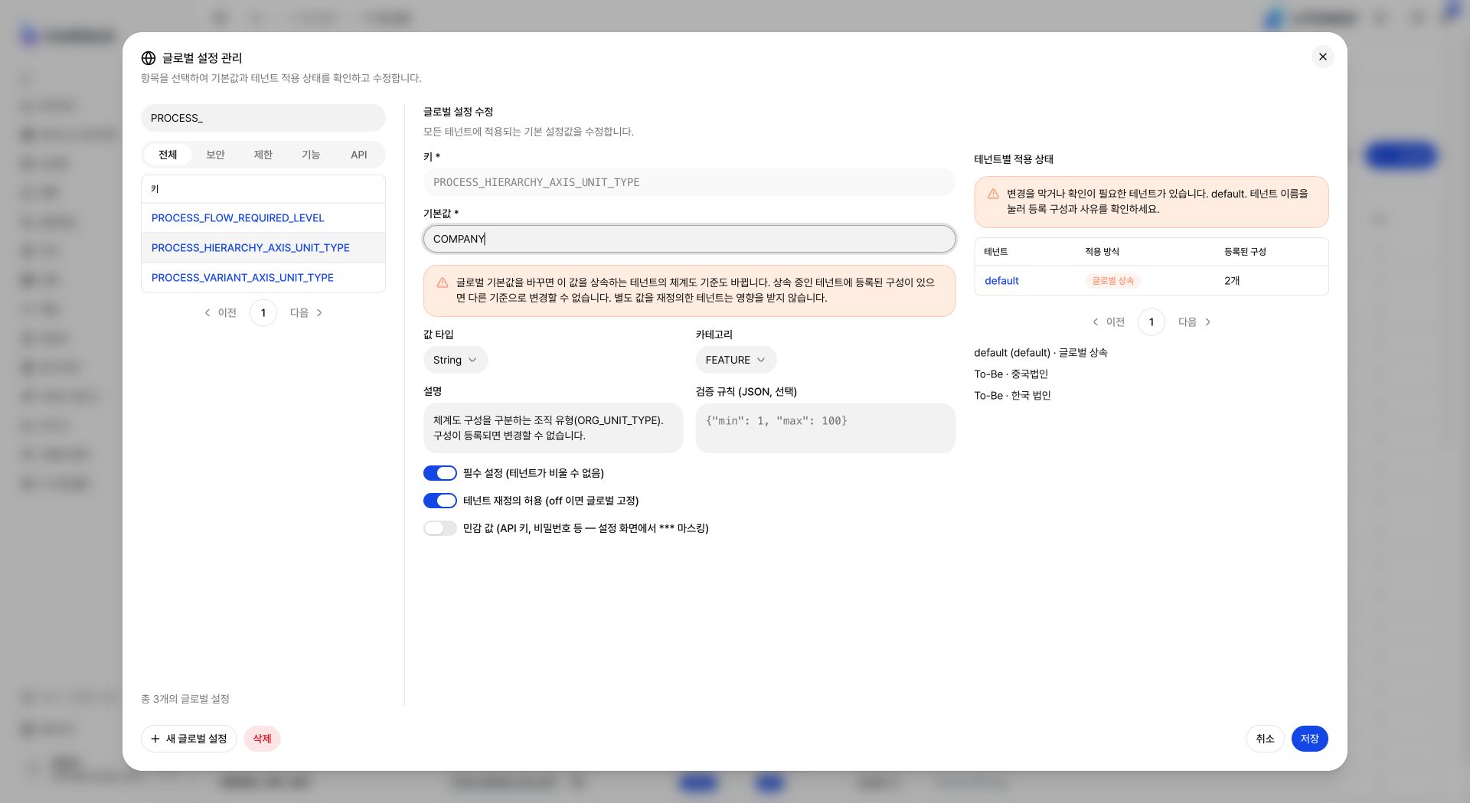This screenshot has height=803, width=1470.
Task: Enable 민감 값 masking switch
Action: pyautogui.click(x=440, y=528)
